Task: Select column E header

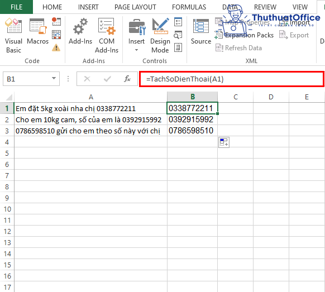Action: (x=307, y=97)
